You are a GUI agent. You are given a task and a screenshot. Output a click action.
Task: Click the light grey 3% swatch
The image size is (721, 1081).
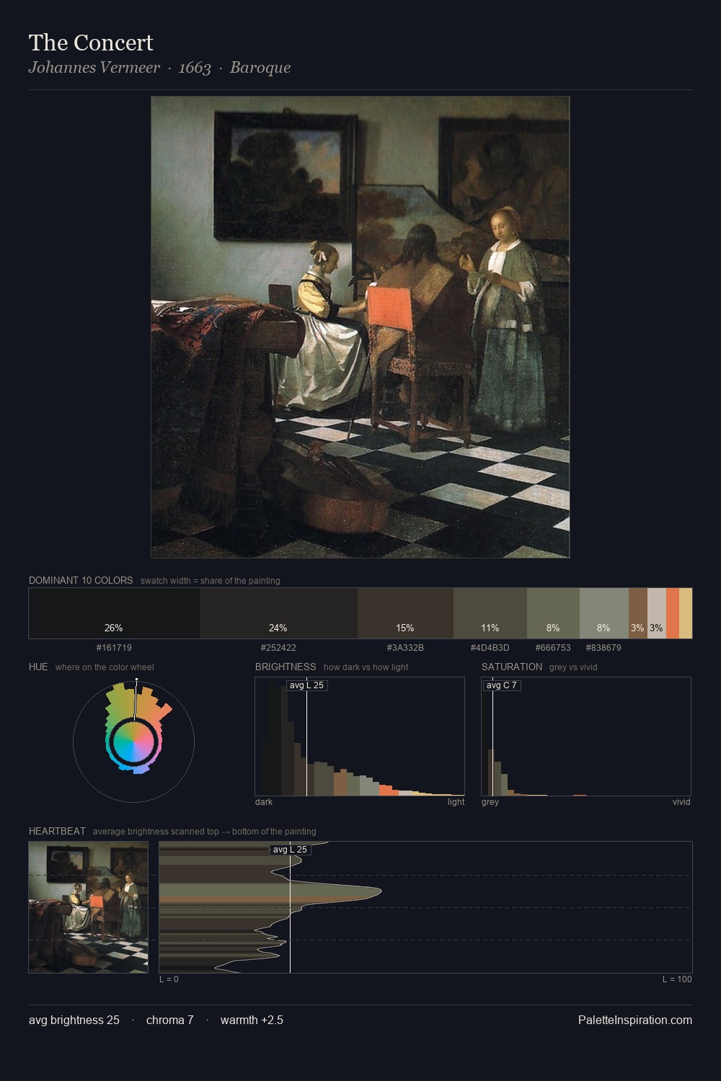tap(657, 613)
